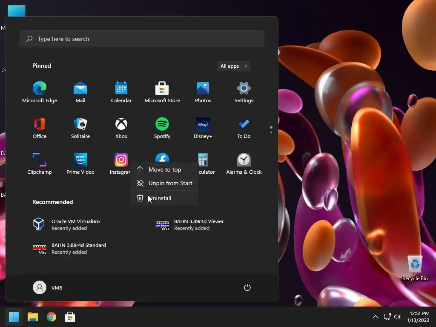436x327 pixels.
Task: Launch Clipchamp video editor
Action: (40, 164)
